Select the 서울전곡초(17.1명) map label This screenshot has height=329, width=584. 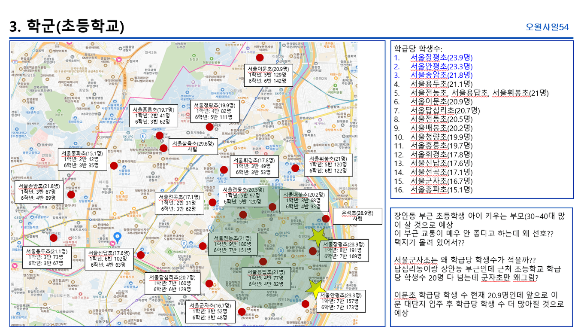click(x=179, y=203)
